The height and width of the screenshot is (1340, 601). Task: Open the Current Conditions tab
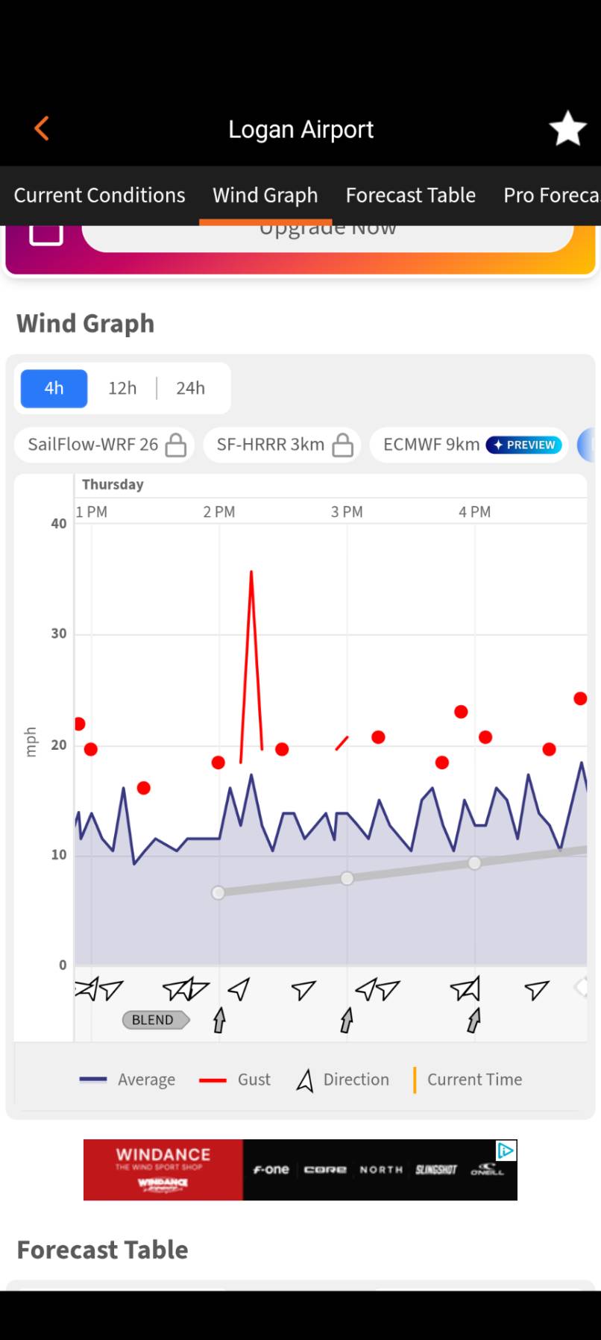[x=99, y=195]
